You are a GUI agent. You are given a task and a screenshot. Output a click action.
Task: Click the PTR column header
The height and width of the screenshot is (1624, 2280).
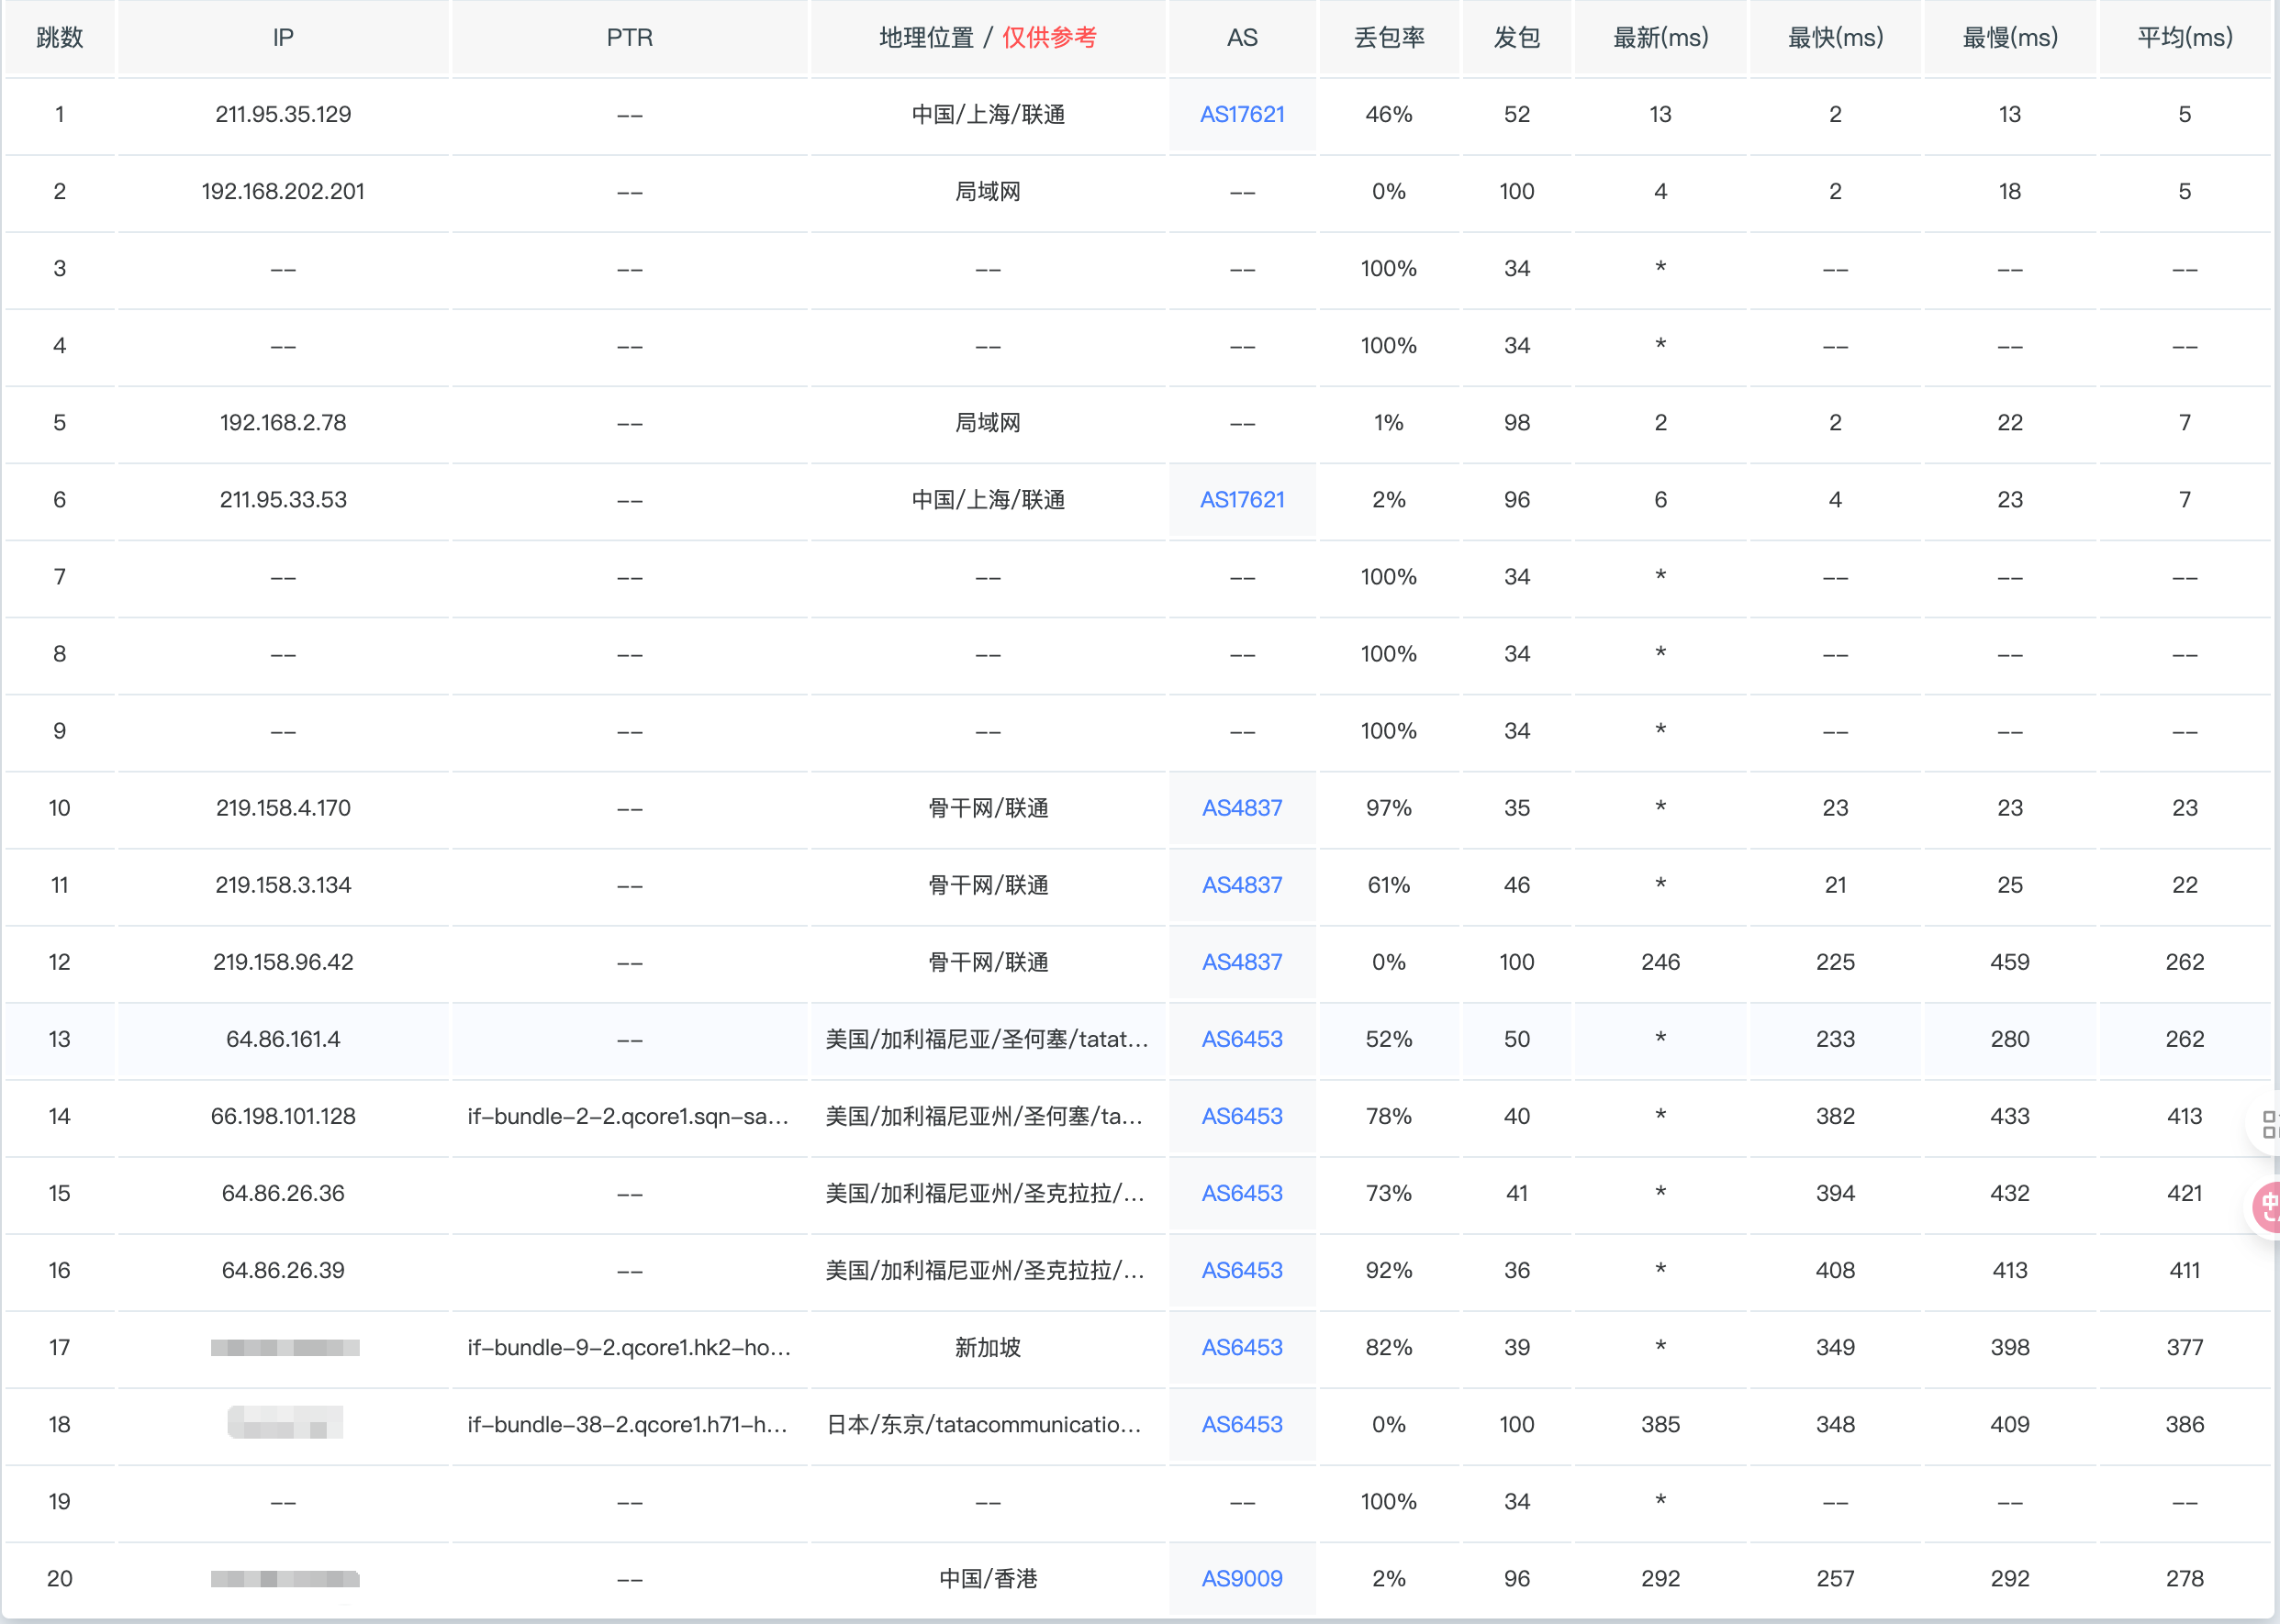tap(630, 38)
